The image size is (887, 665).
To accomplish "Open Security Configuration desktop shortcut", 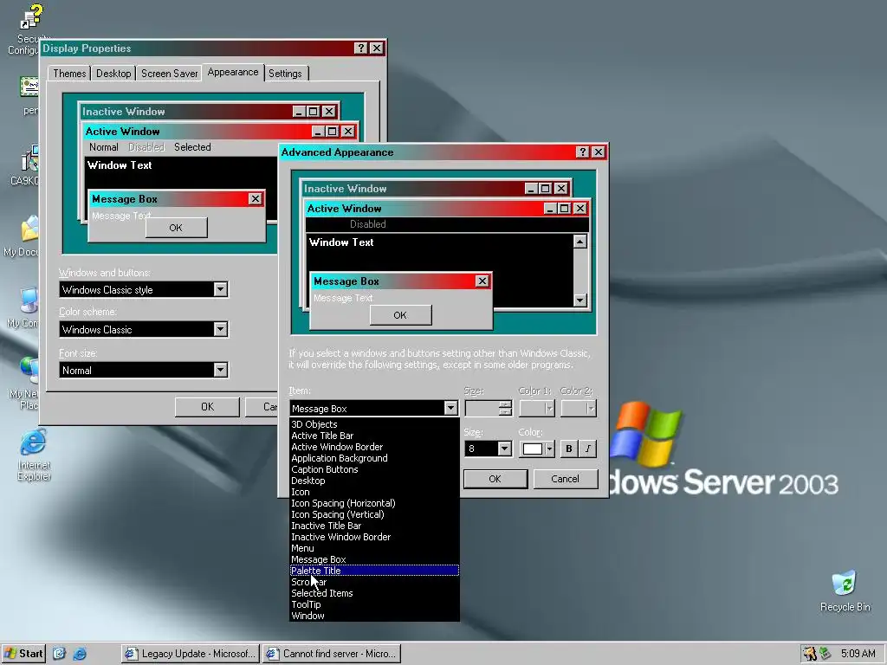I will pyautogui.click(x=25, y=29).
